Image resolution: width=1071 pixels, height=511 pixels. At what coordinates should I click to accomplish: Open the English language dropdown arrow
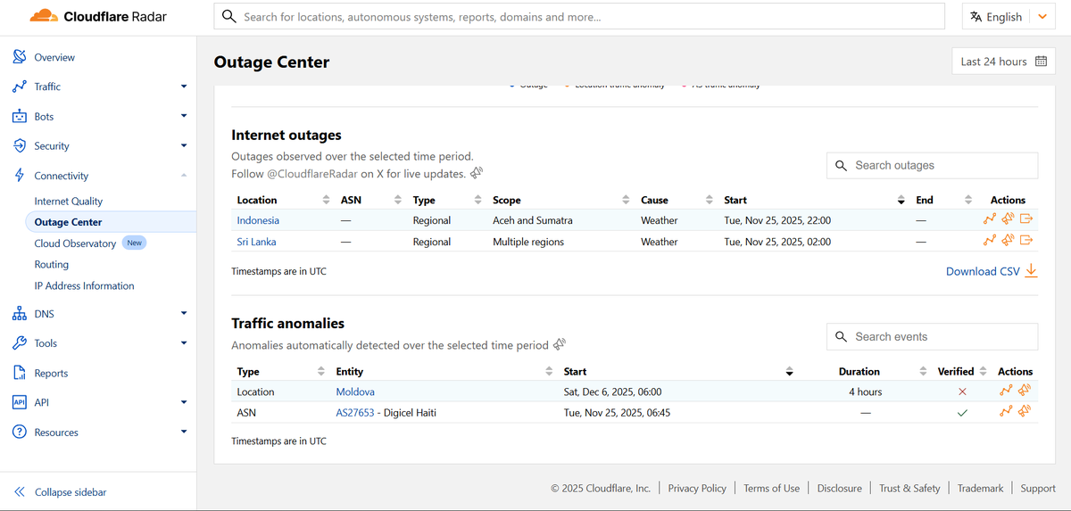coord(1042,16)
